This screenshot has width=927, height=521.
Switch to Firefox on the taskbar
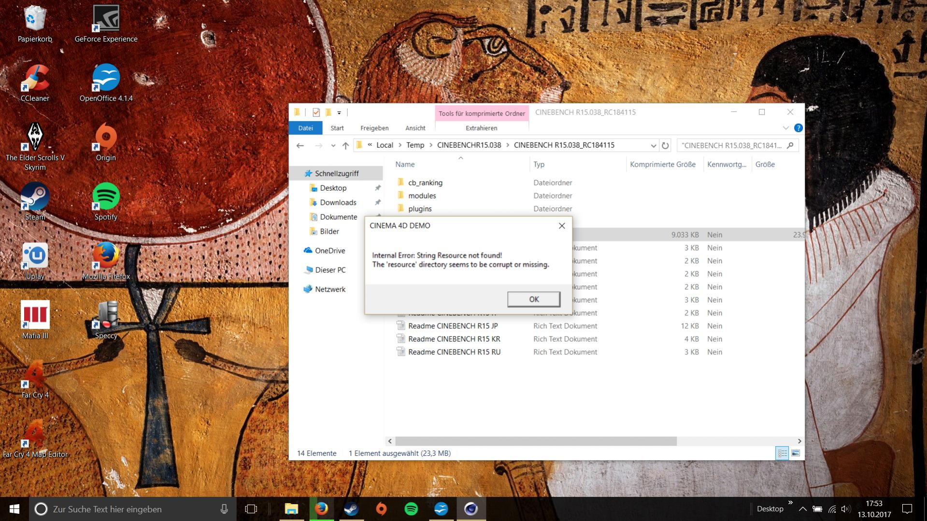pos(321,509)
